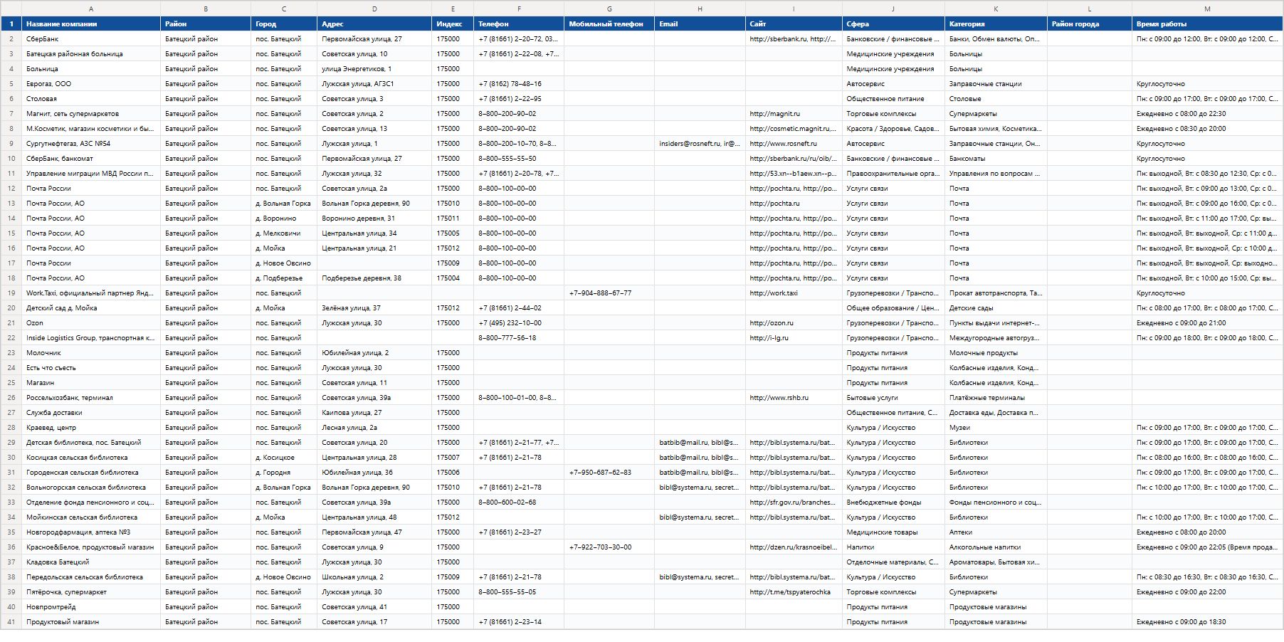Select the "Адрес" header cell
Screen dimensions: 1284x642
coord(374,23)
